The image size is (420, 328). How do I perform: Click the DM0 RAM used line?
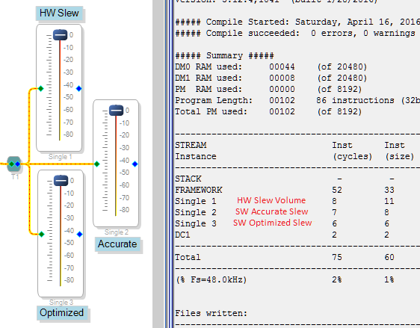pyautogui.click(x=271, y=66)
